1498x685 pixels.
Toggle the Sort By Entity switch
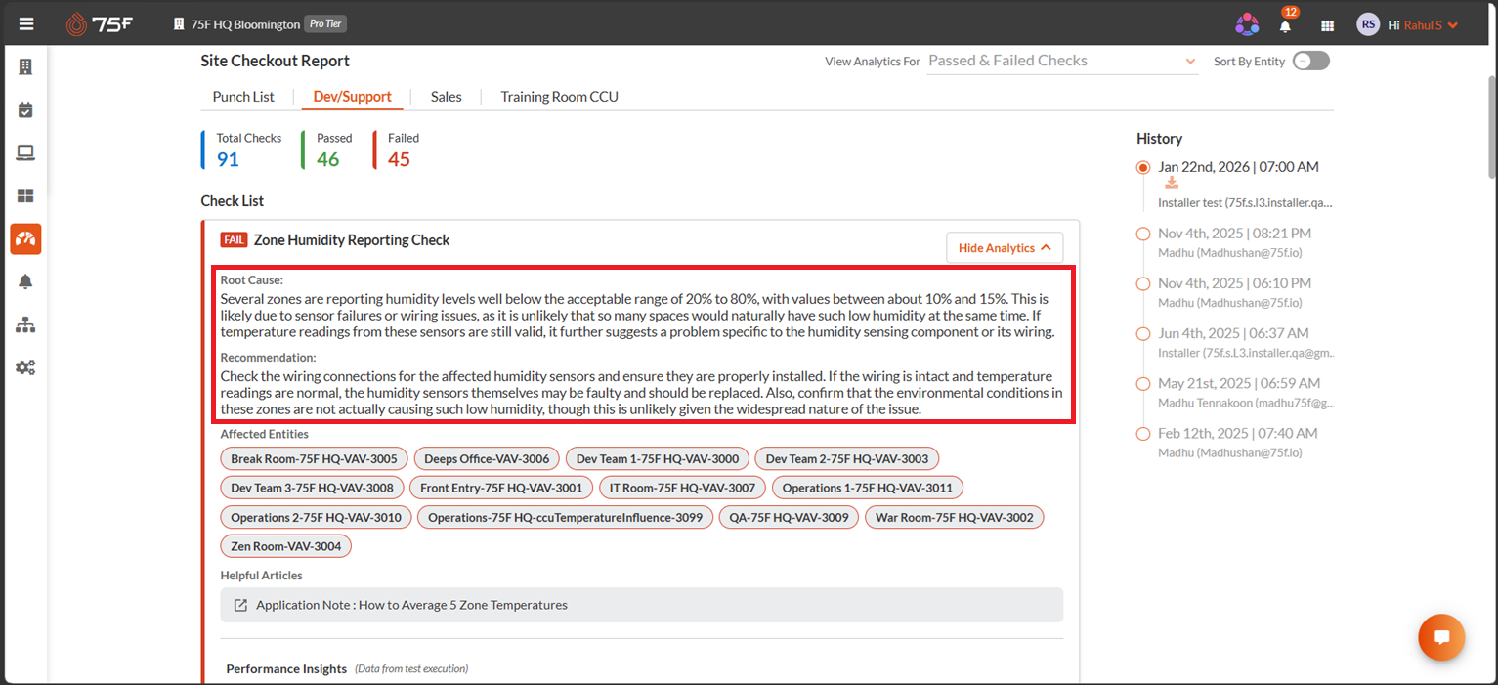coord(1311,61)
